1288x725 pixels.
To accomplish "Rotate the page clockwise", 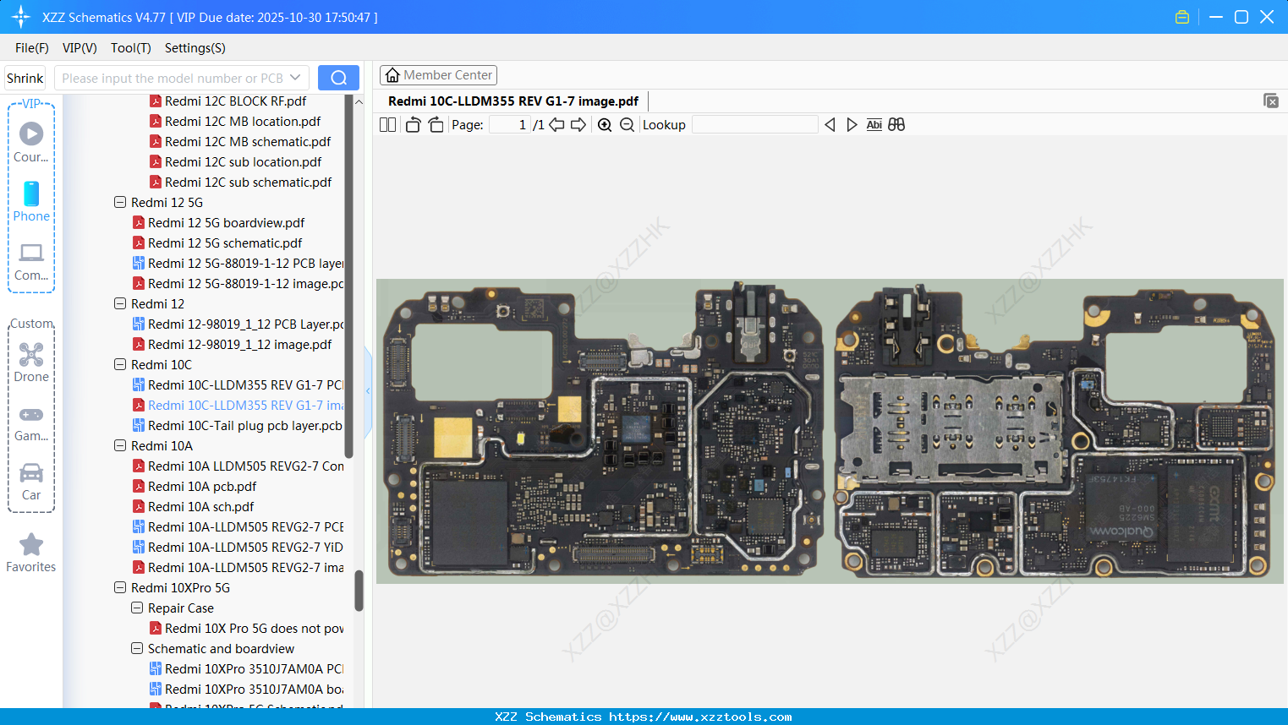I will tap(436, 125).
